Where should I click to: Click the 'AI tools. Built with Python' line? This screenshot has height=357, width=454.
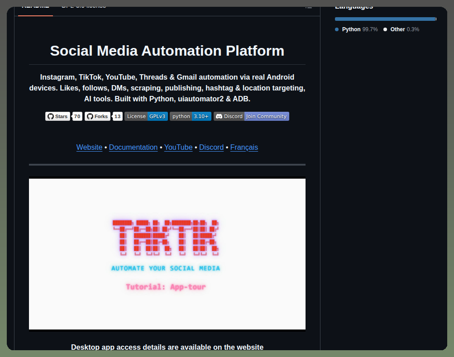coord(167,99)
